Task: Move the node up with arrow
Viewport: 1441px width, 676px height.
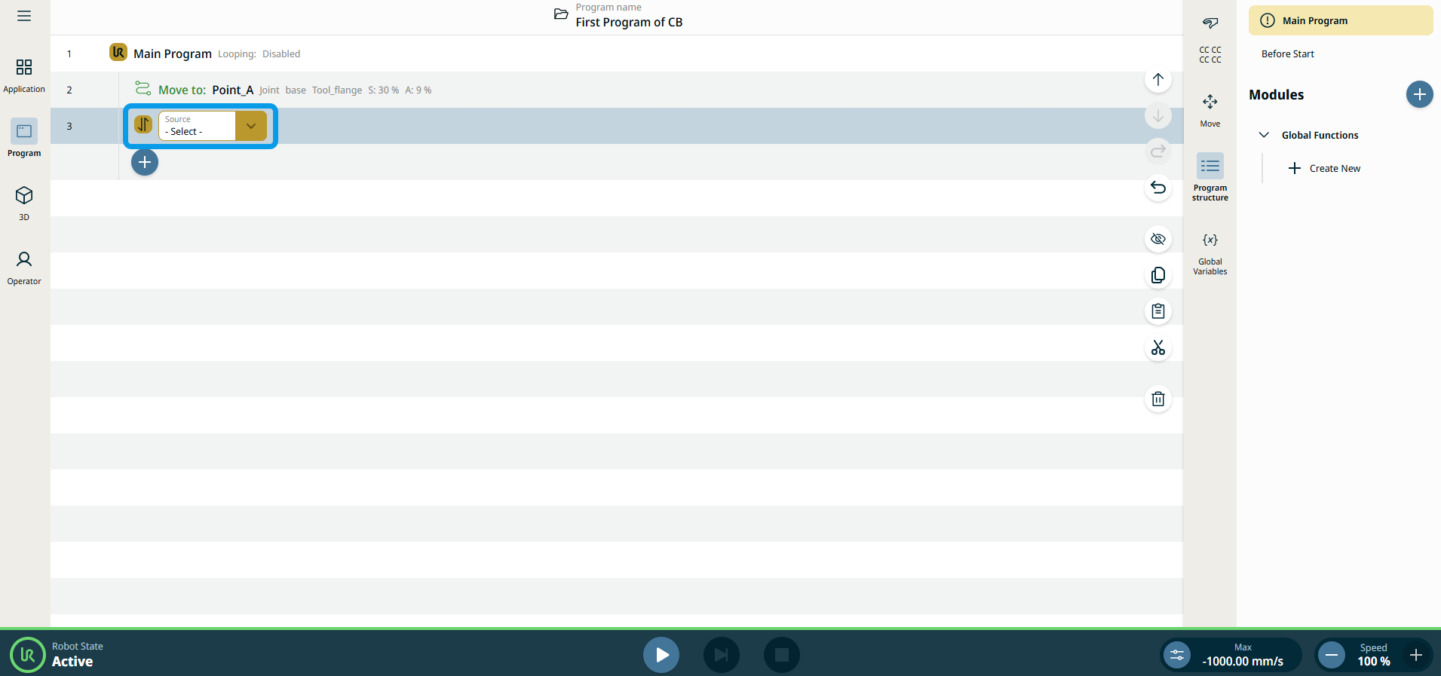Action: coord(1157,80)
